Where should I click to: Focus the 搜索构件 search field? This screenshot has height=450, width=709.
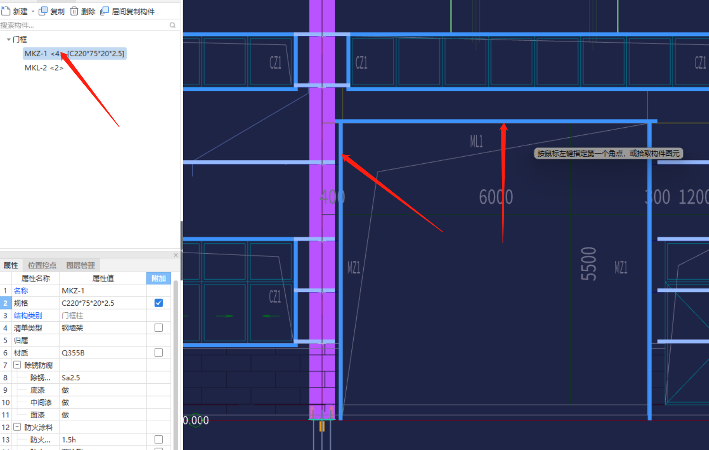(84, 25)
